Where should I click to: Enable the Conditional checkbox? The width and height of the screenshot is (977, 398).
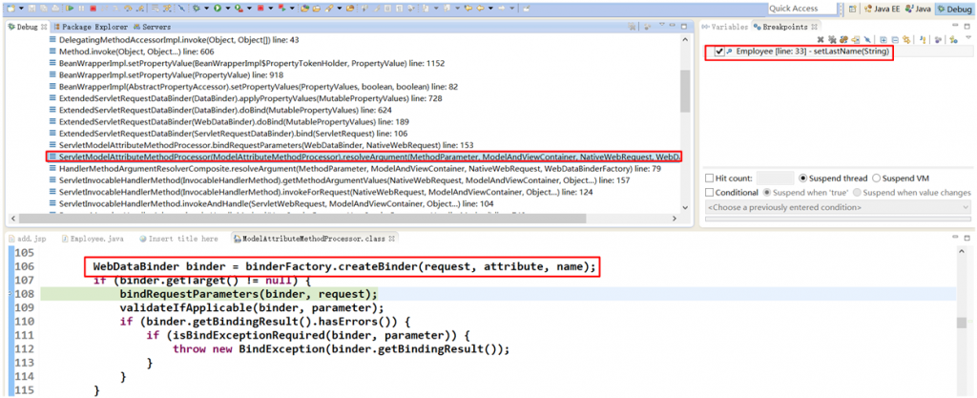click(x=709, y=193)
